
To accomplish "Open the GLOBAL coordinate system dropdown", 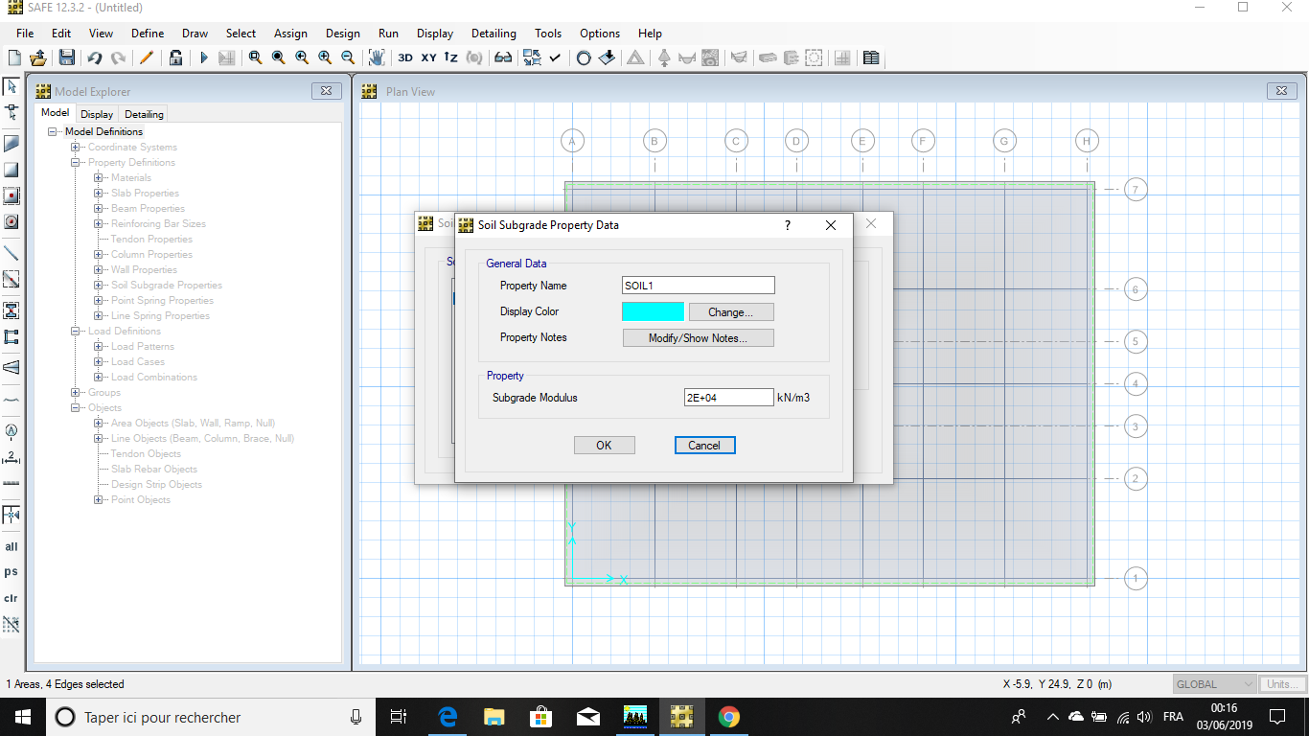I will coord(1214,684).
